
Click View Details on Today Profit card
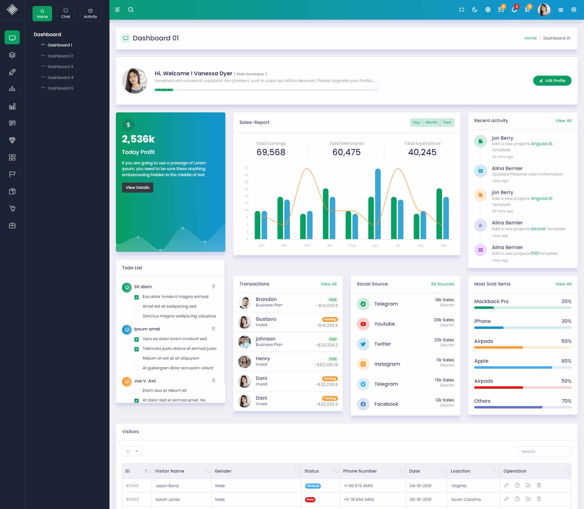[137, 187]
